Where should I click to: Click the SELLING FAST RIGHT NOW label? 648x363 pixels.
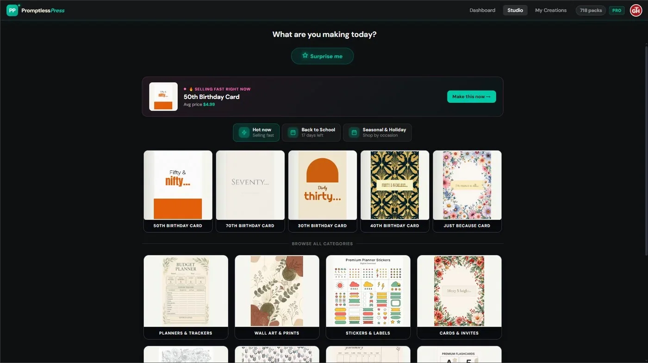click(x=223, y=89)
